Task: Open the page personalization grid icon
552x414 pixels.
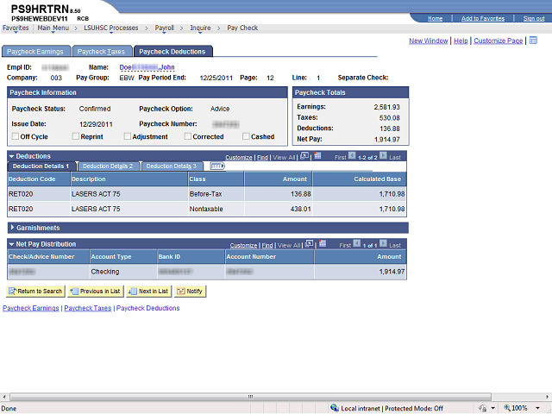Action: pos(533,41)
